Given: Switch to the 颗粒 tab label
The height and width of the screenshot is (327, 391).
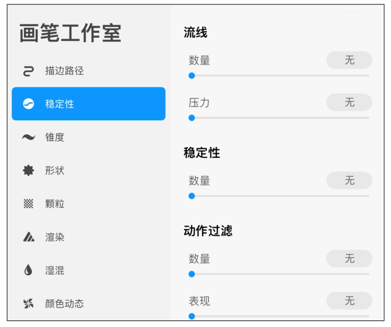Looking at the screenshot, I should click(x=54, y=204).
